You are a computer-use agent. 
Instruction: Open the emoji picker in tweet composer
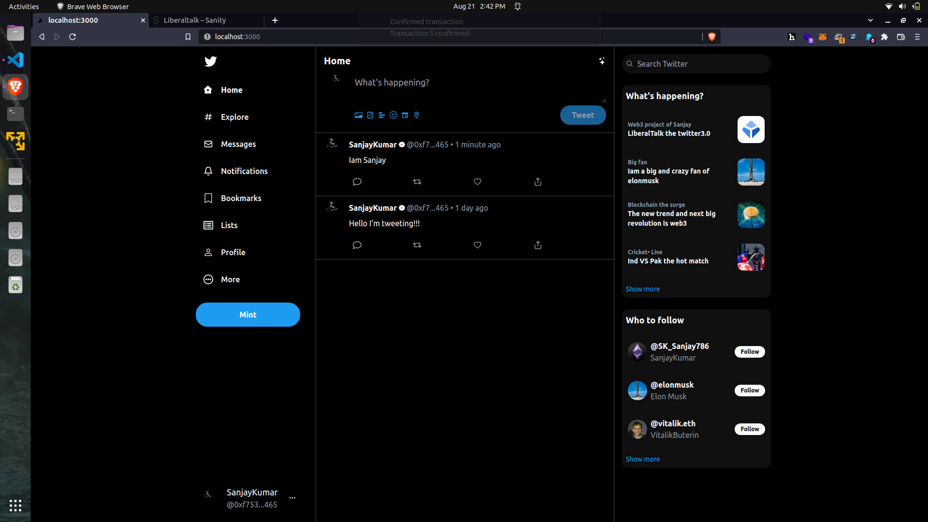[393, 115]
